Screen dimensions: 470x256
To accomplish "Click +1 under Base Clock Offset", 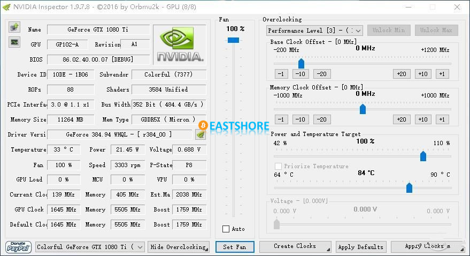I will (x=442, y=74).
